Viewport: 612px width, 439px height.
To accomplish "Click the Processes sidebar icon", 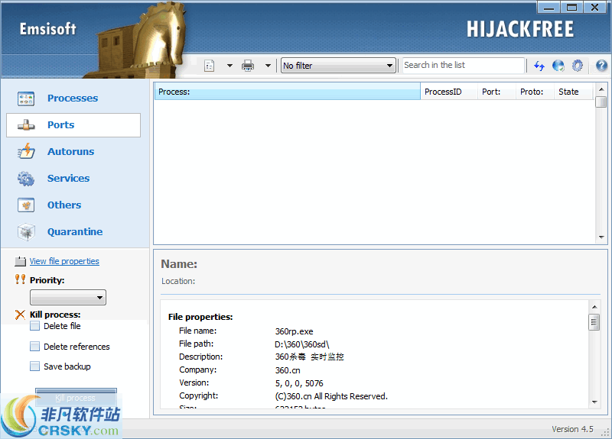I will [x=26, y=98].
